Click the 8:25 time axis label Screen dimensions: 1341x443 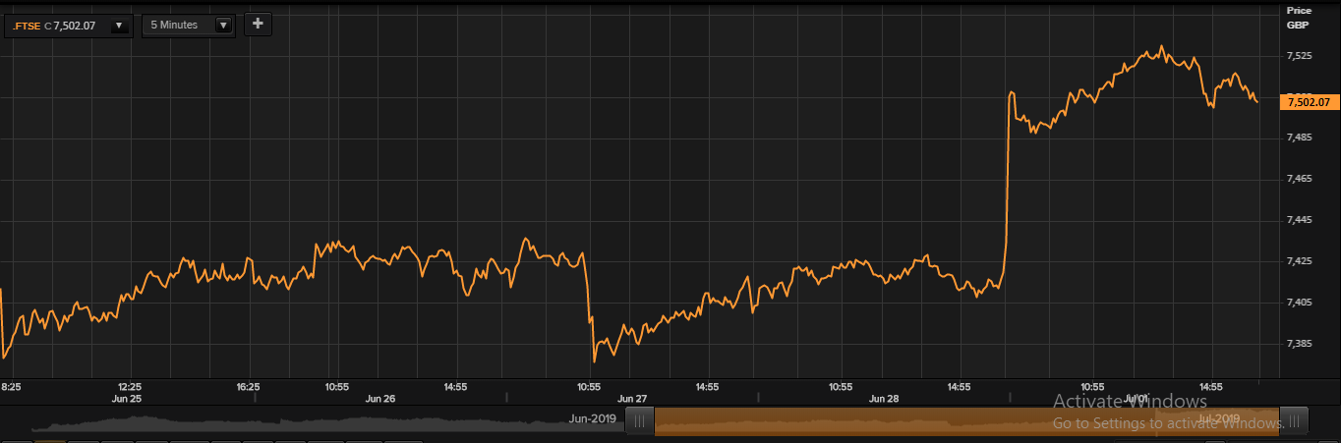coord(11,387)
